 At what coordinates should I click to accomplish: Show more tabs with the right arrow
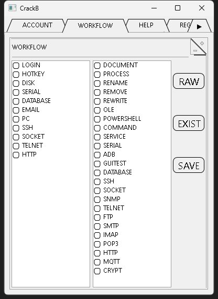pyautogui.click(x=199, y=26)
